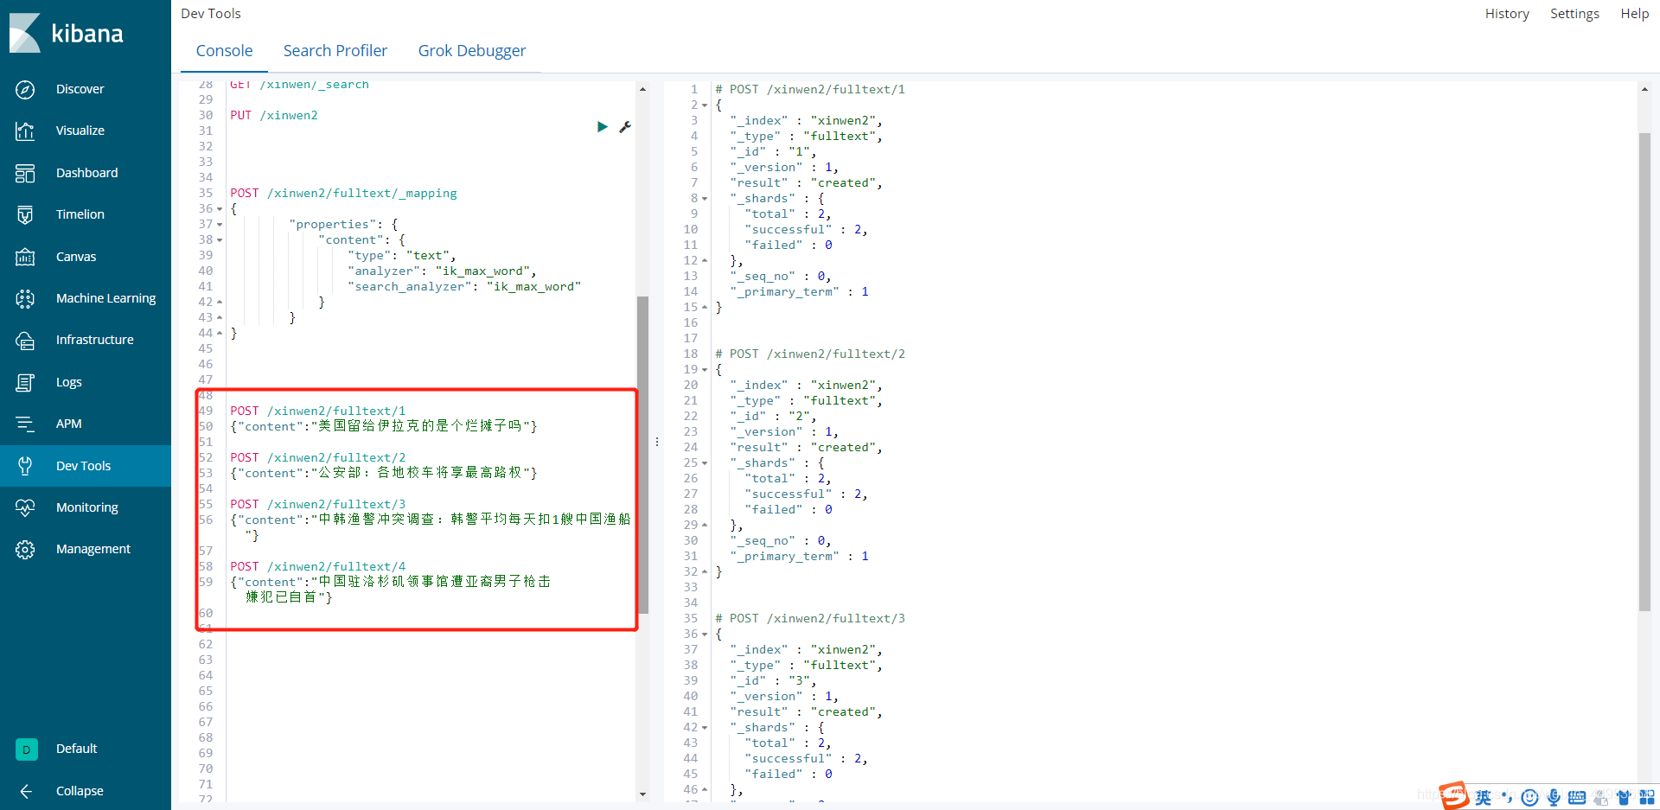
Task: Click the "type": "text" mapping line
Action: coord(402,256)
